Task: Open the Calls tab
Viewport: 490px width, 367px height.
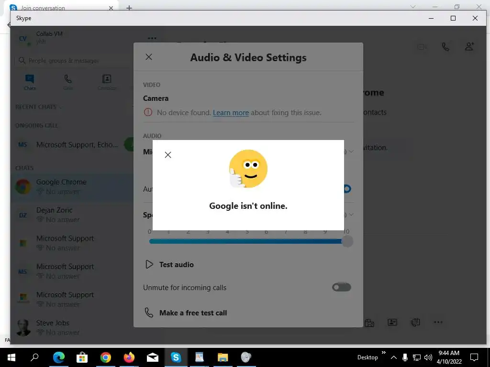Action: pos(68,82)
